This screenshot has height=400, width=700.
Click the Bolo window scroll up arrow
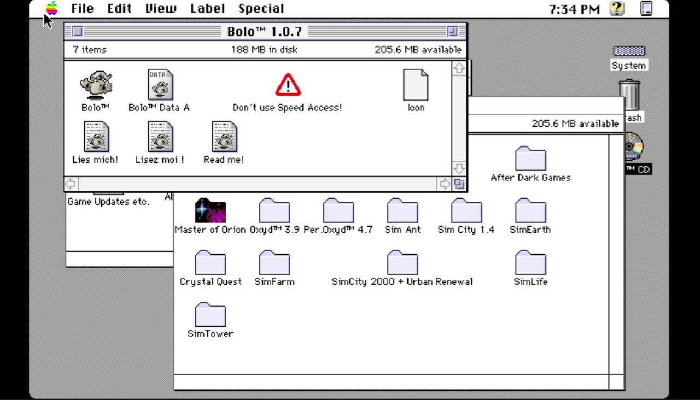pos(459,68)
